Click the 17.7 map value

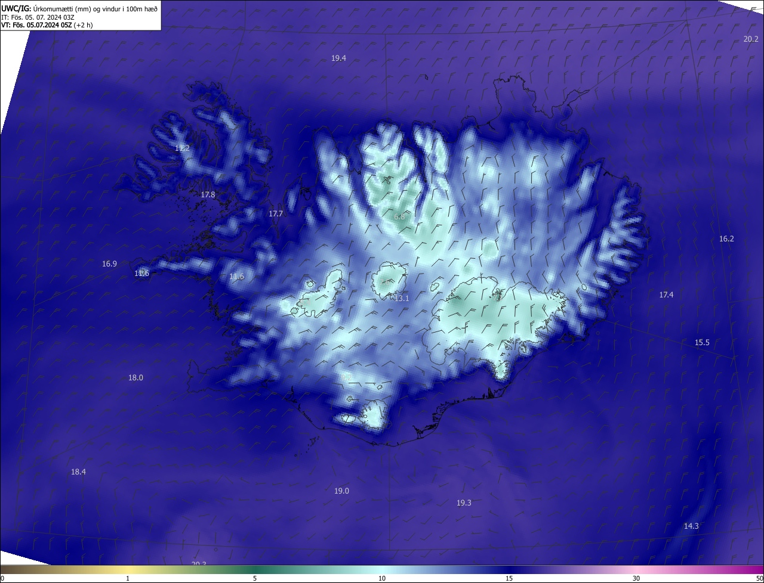(x=276, y=213)
